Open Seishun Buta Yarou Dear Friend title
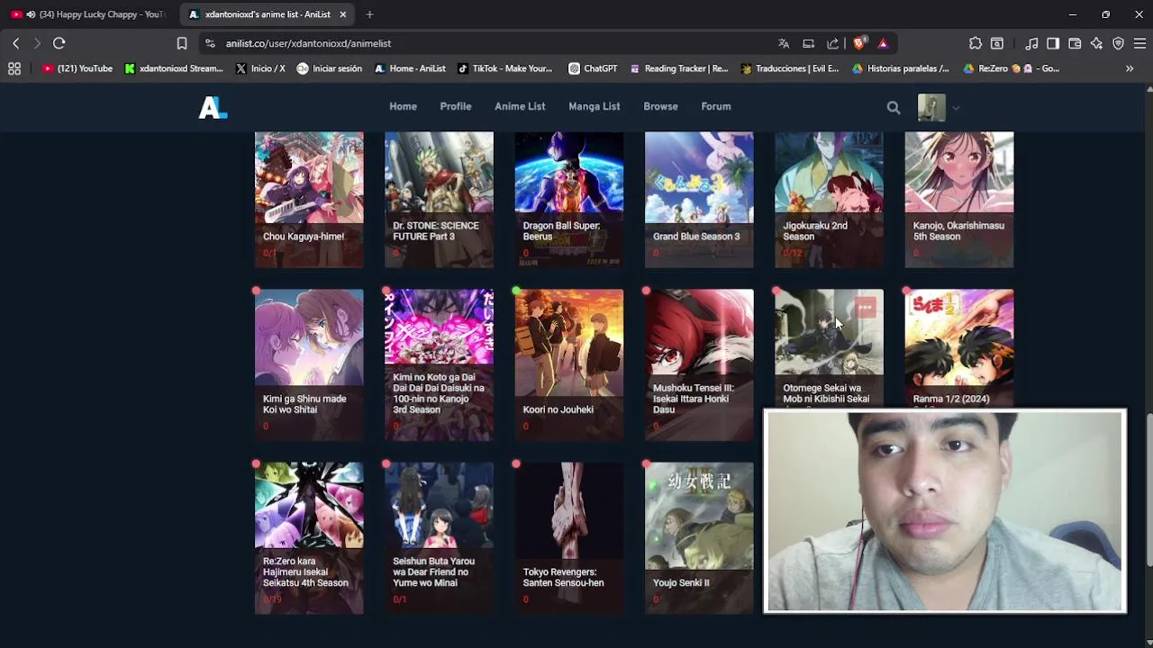This screenshot has width=1153, height=648. point(433,572)
